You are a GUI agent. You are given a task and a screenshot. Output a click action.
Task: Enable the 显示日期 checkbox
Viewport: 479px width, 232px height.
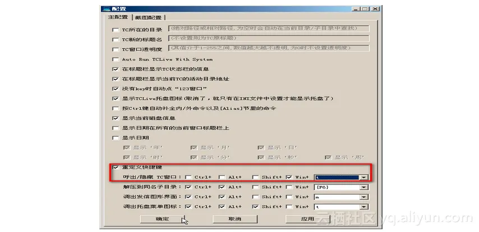(x=116, y=138)
